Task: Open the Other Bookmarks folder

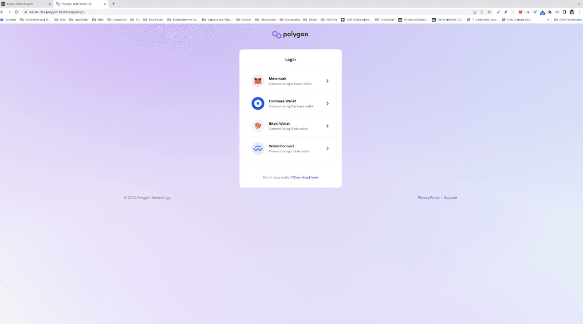Action: pos(567,20)
